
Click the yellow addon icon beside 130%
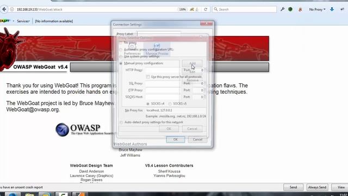tap(192, 9)
